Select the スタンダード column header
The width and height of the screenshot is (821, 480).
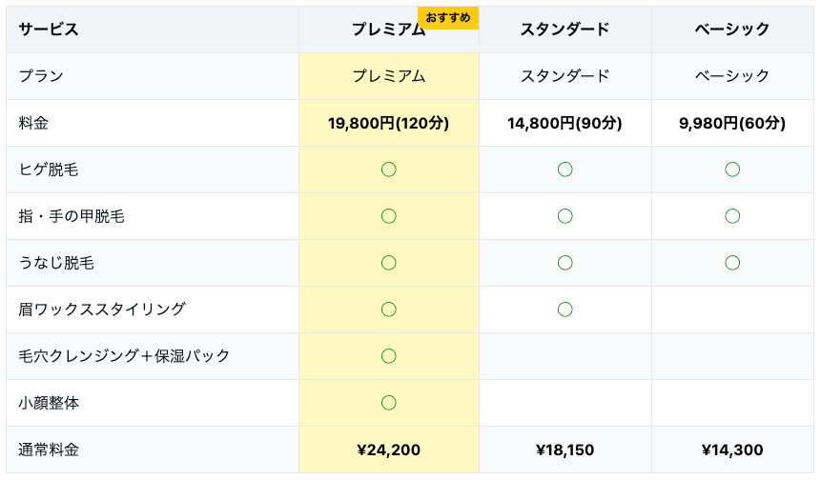[564, 30]
